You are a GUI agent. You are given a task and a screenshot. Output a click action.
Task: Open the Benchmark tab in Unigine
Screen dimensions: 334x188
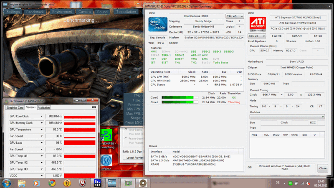click(35, 12)
